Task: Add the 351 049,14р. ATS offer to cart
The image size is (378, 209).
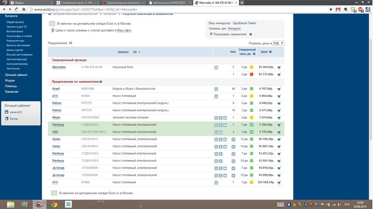Action: pyautogui.click(x=279, y=183)
